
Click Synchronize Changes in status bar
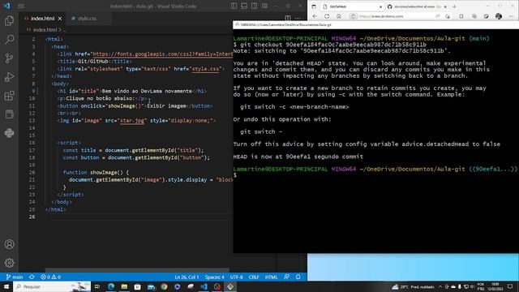pyautogui.click(x=32, y=277)
